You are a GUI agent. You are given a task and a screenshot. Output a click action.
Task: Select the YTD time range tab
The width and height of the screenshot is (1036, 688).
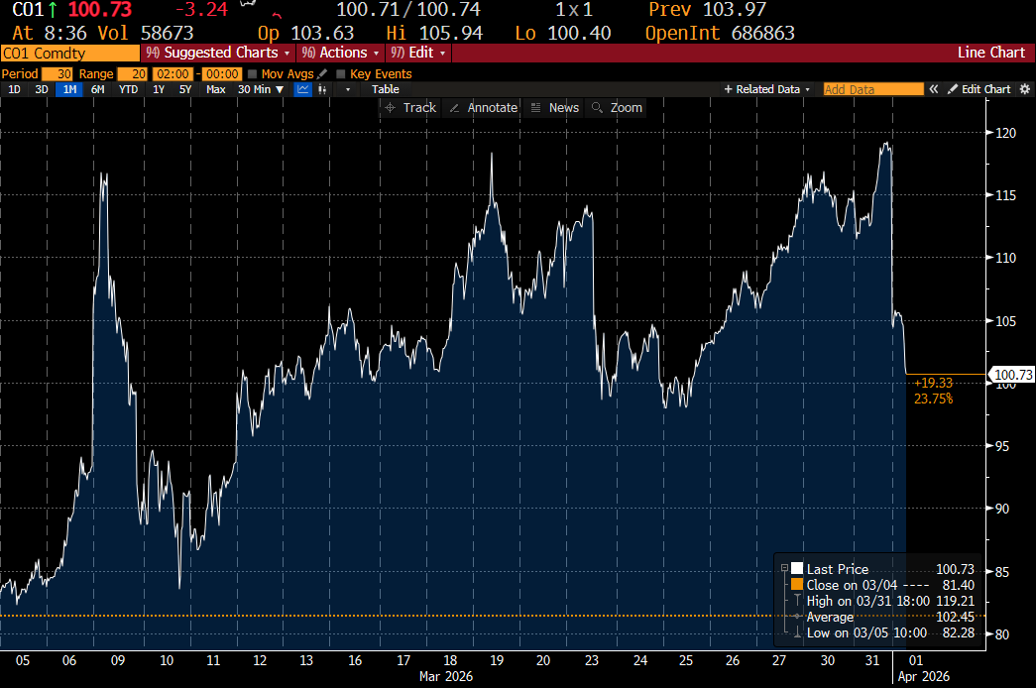[128, 89]
